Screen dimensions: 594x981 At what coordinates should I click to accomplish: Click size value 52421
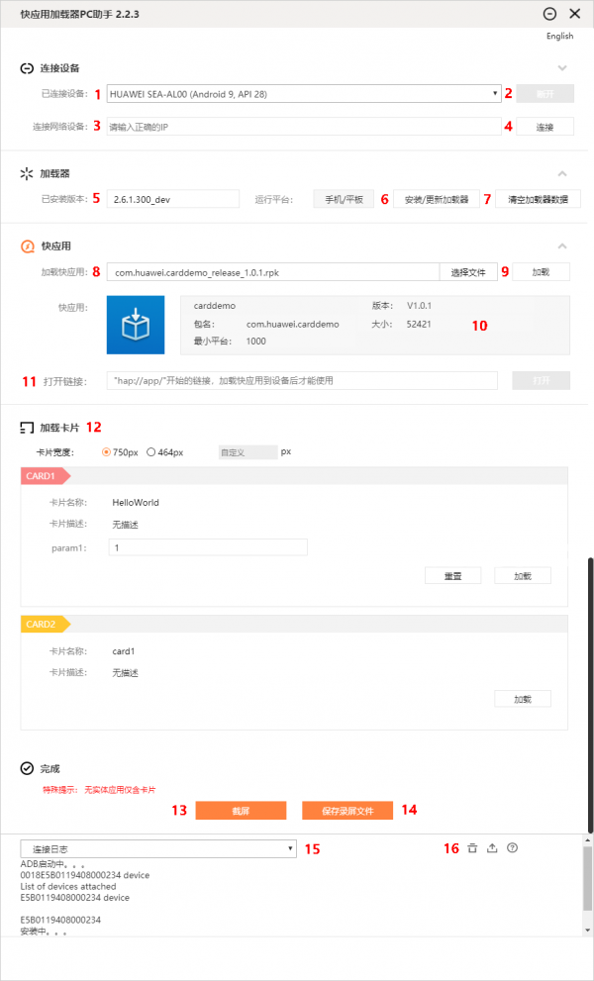[419, 325]
